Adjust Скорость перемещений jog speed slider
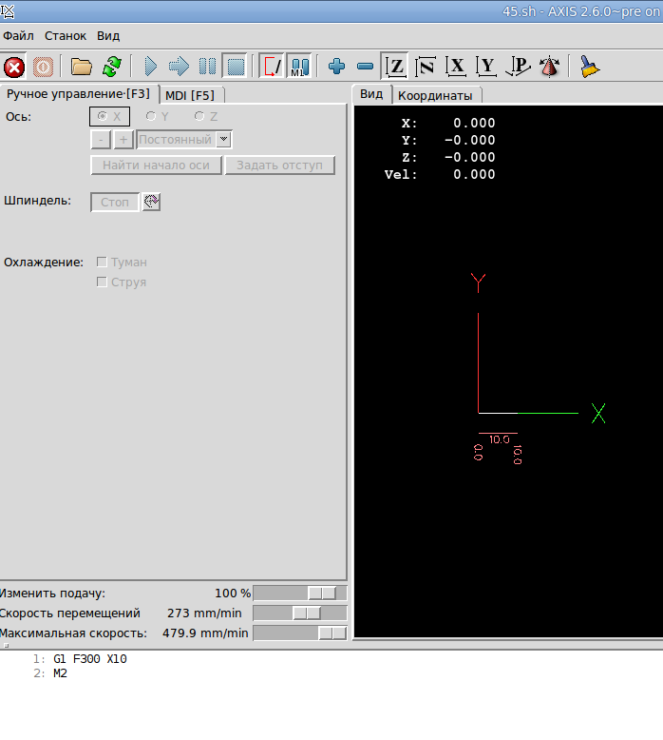Viewport: 663px width, 740px height. [300, 613]
